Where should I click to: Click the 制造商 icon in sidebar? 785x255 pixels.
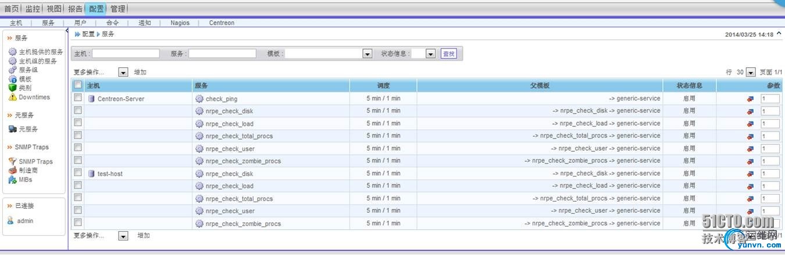pyautogui.click(x=12, y=170)
